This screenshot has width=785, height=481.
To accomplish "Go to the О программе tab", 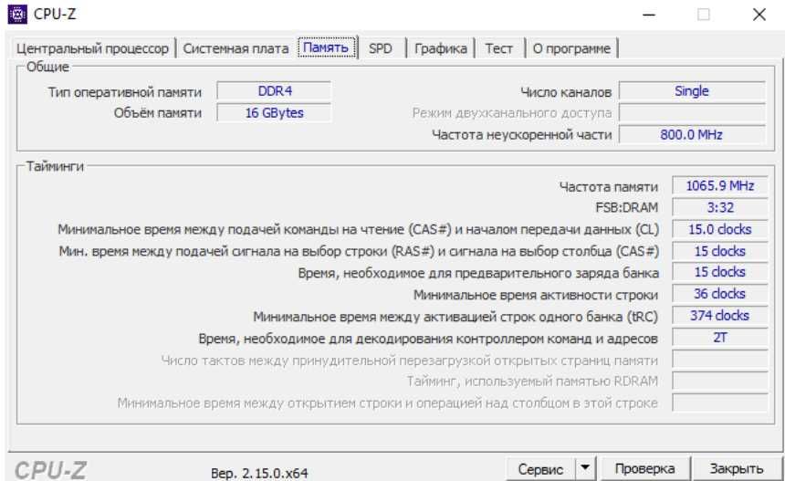I will tap(571, 48).
